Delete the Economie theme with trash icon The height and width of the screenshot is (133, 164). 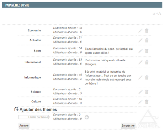pyautogui.click(x=147, y=30)
